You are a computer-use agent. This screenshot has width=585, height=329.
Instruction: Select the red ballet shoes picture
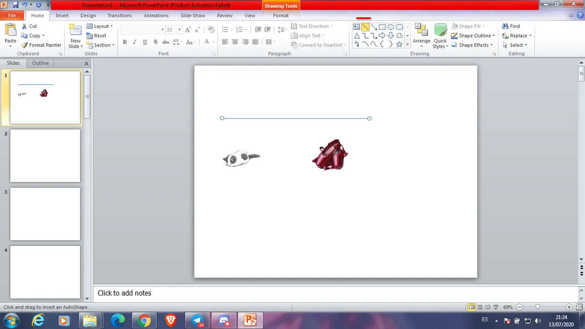tap(330, 154)
